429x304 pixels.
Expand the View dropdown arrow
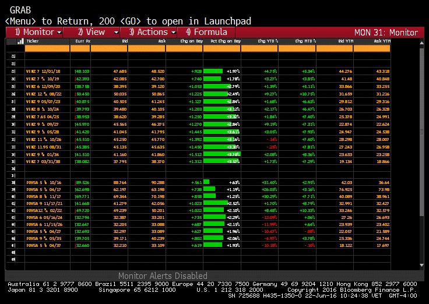(x=116, y=33)
